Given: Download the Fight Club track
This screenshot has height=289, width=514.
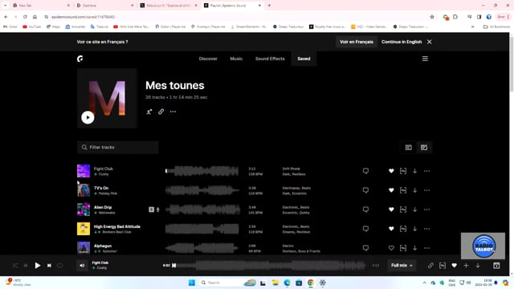Looking at the screenshot, I should click(x=414, y=171).
